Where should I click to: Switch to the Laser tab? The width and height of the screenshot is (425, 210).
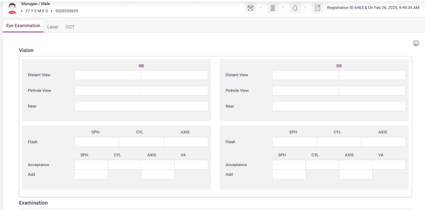(x=53, y=27)
